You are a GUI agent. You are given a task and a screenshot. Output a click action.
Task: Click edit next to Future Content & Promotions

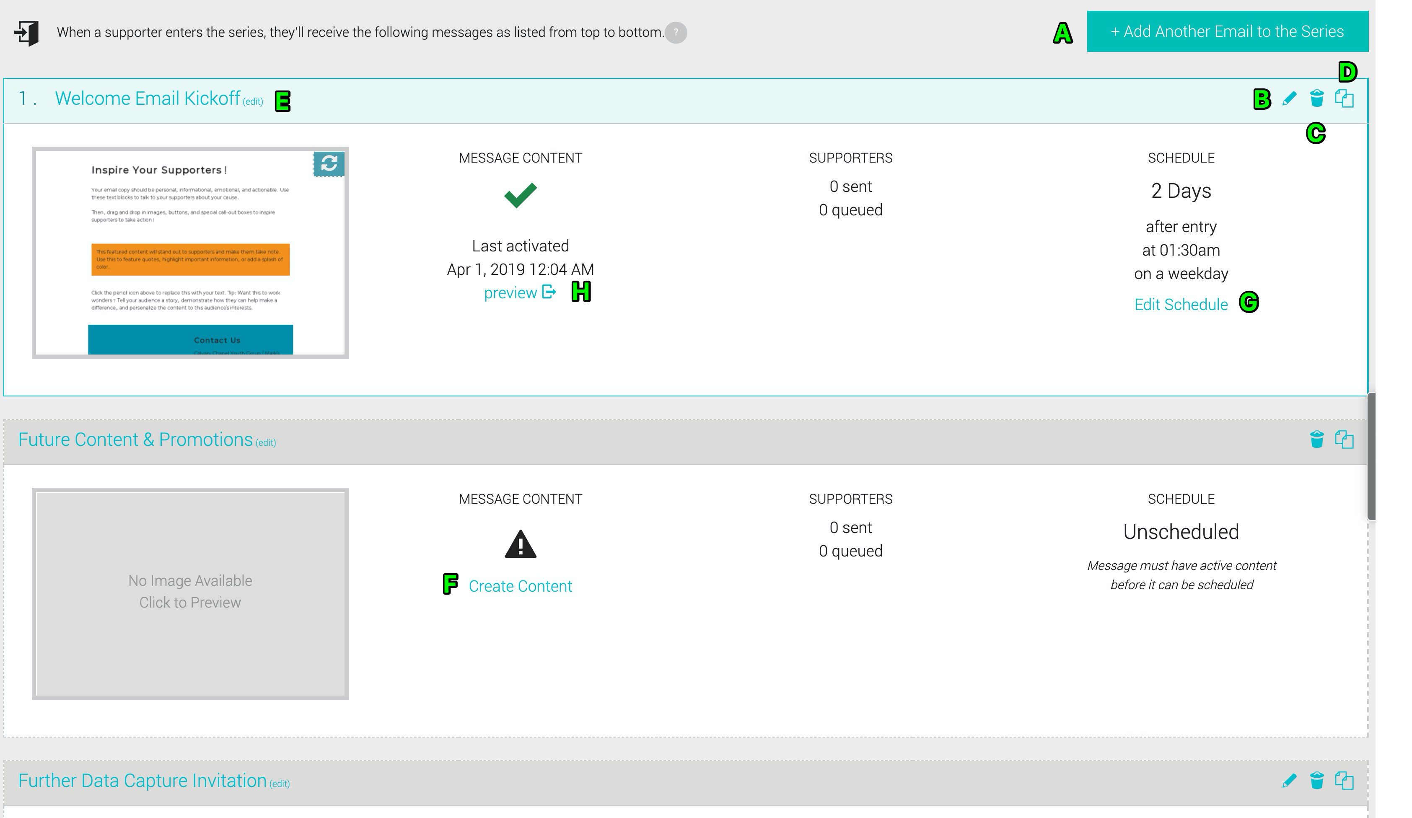click(266, 443)
